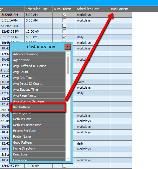The width and height of the screenshot is (158, 169).
Task: Click the Customization list scrollbar thumb
Action: point(68,65)
